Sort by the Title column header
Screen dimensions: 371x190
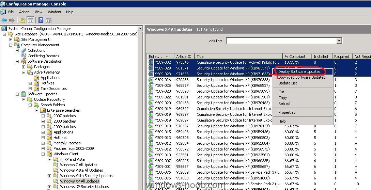239,56
